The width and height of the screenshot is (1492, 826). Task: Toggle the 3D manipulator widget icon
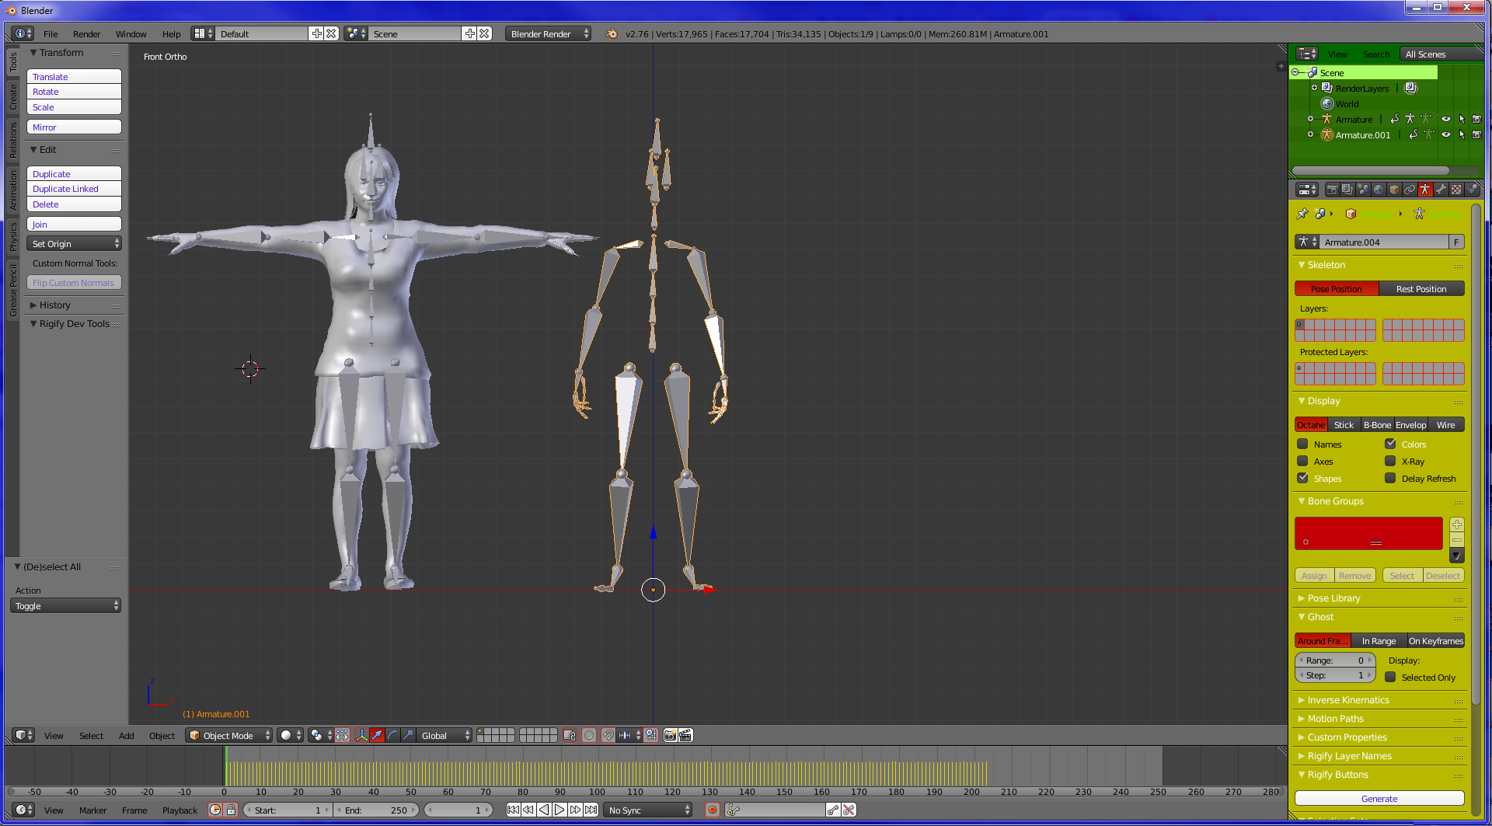361,735
